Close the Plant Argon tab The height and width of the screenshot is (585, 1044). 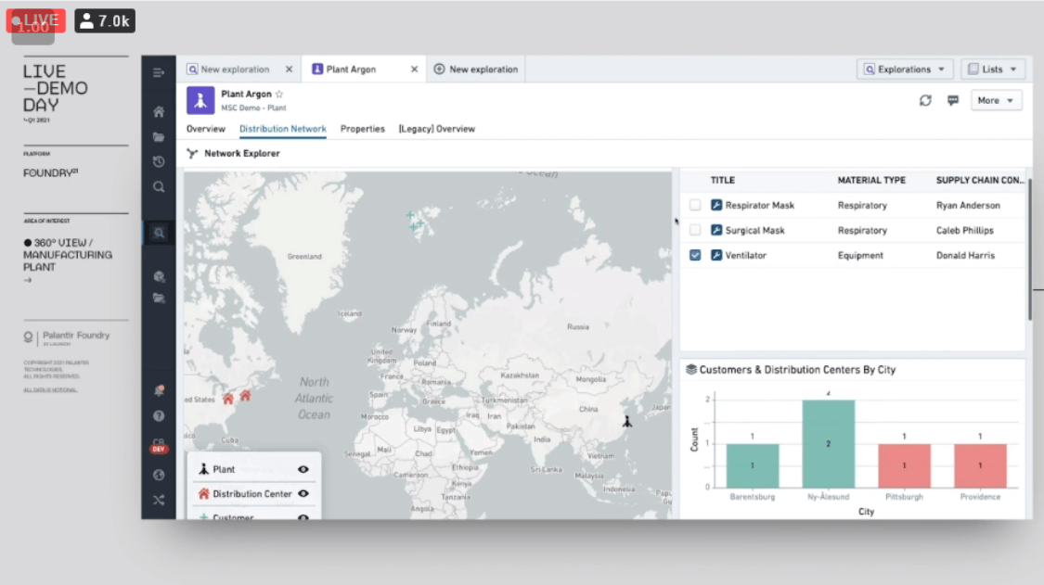pos(414,70)
